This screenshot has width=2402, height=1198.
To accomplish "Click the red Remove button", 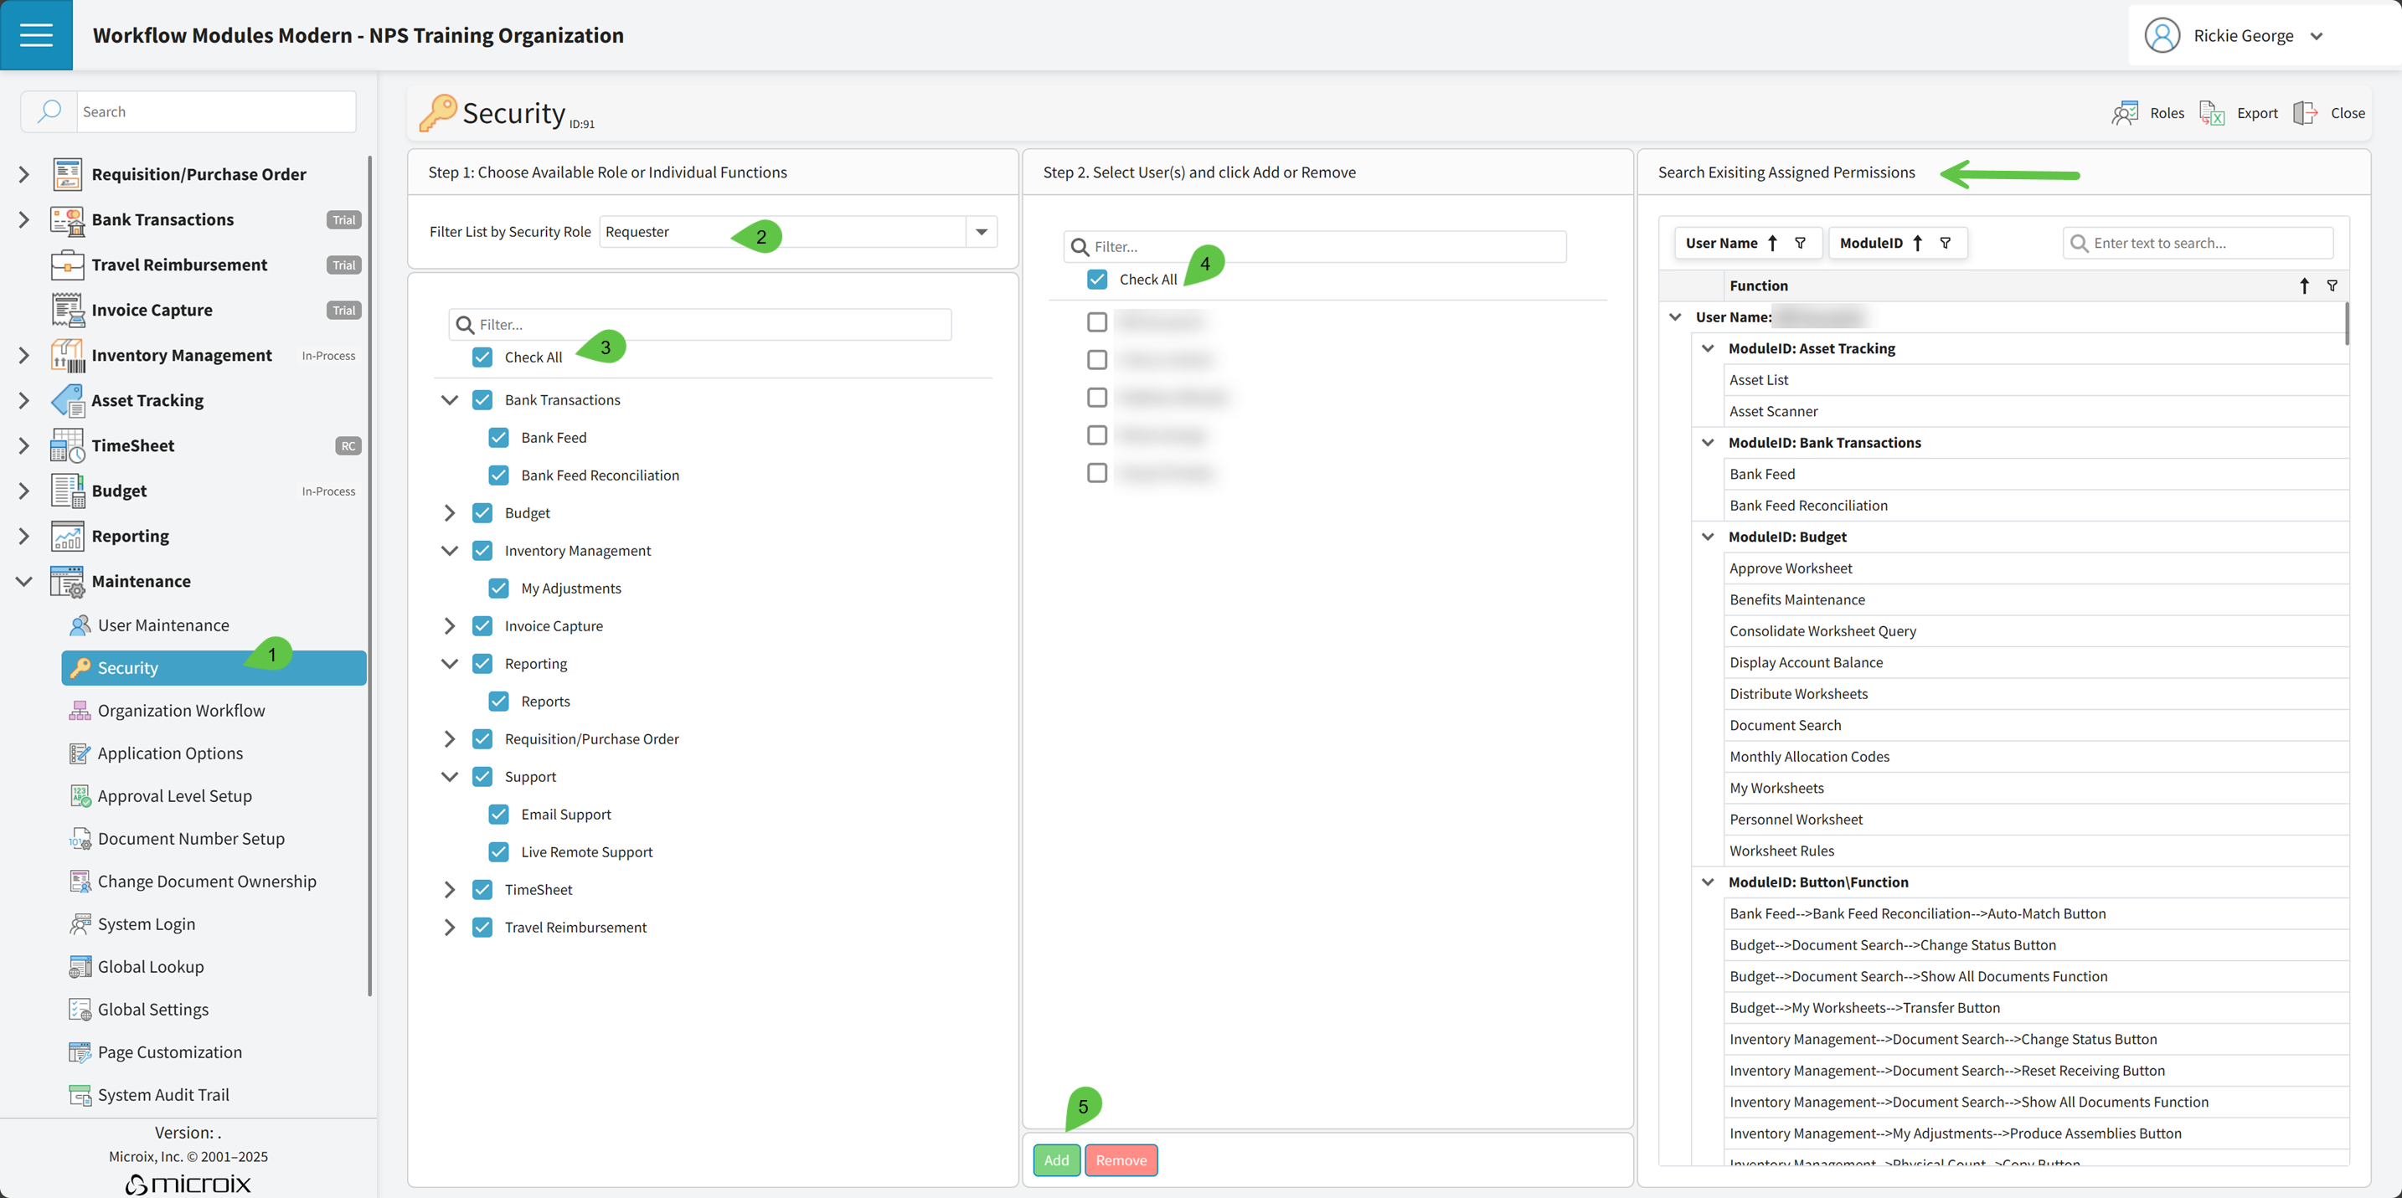I will pyautogui.click(x=1121, y=1159).
